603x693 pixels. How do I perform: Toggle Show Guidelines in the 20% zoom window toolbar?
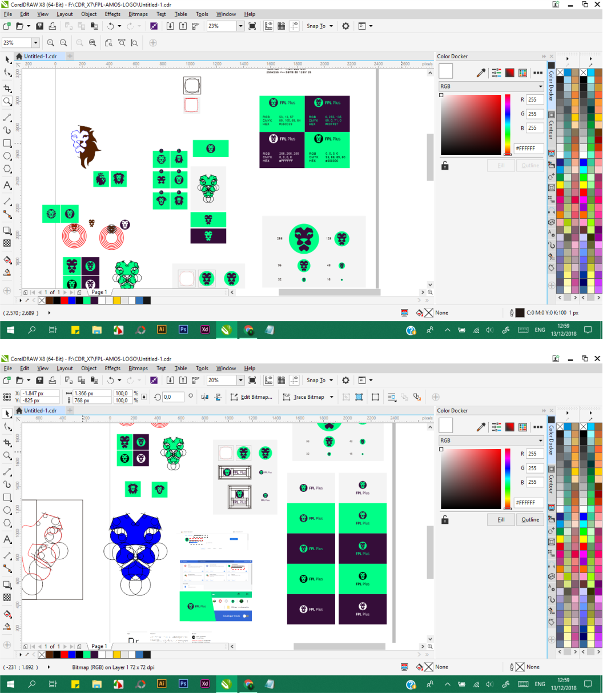(x=294, y=380)
